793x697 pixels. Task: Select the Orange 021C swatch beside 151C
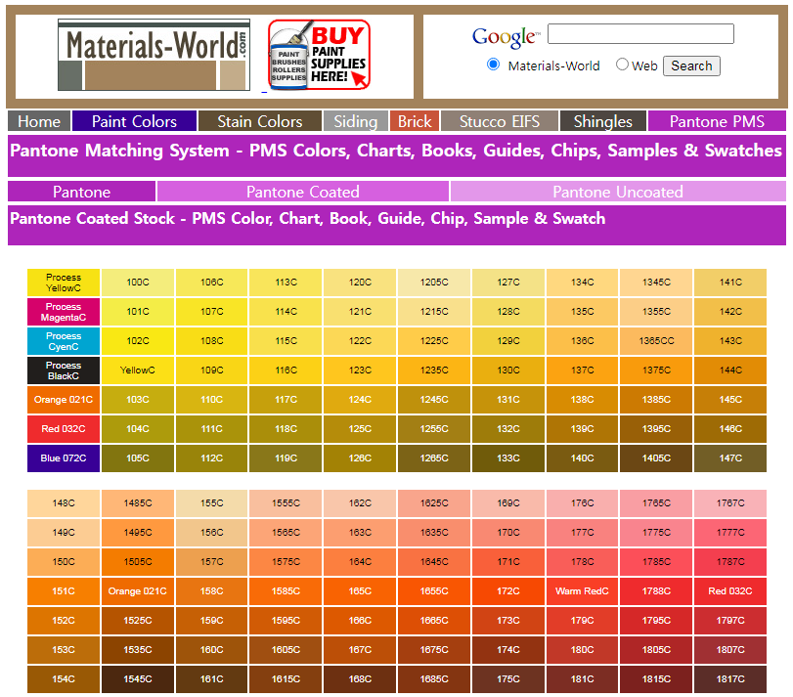138,591
